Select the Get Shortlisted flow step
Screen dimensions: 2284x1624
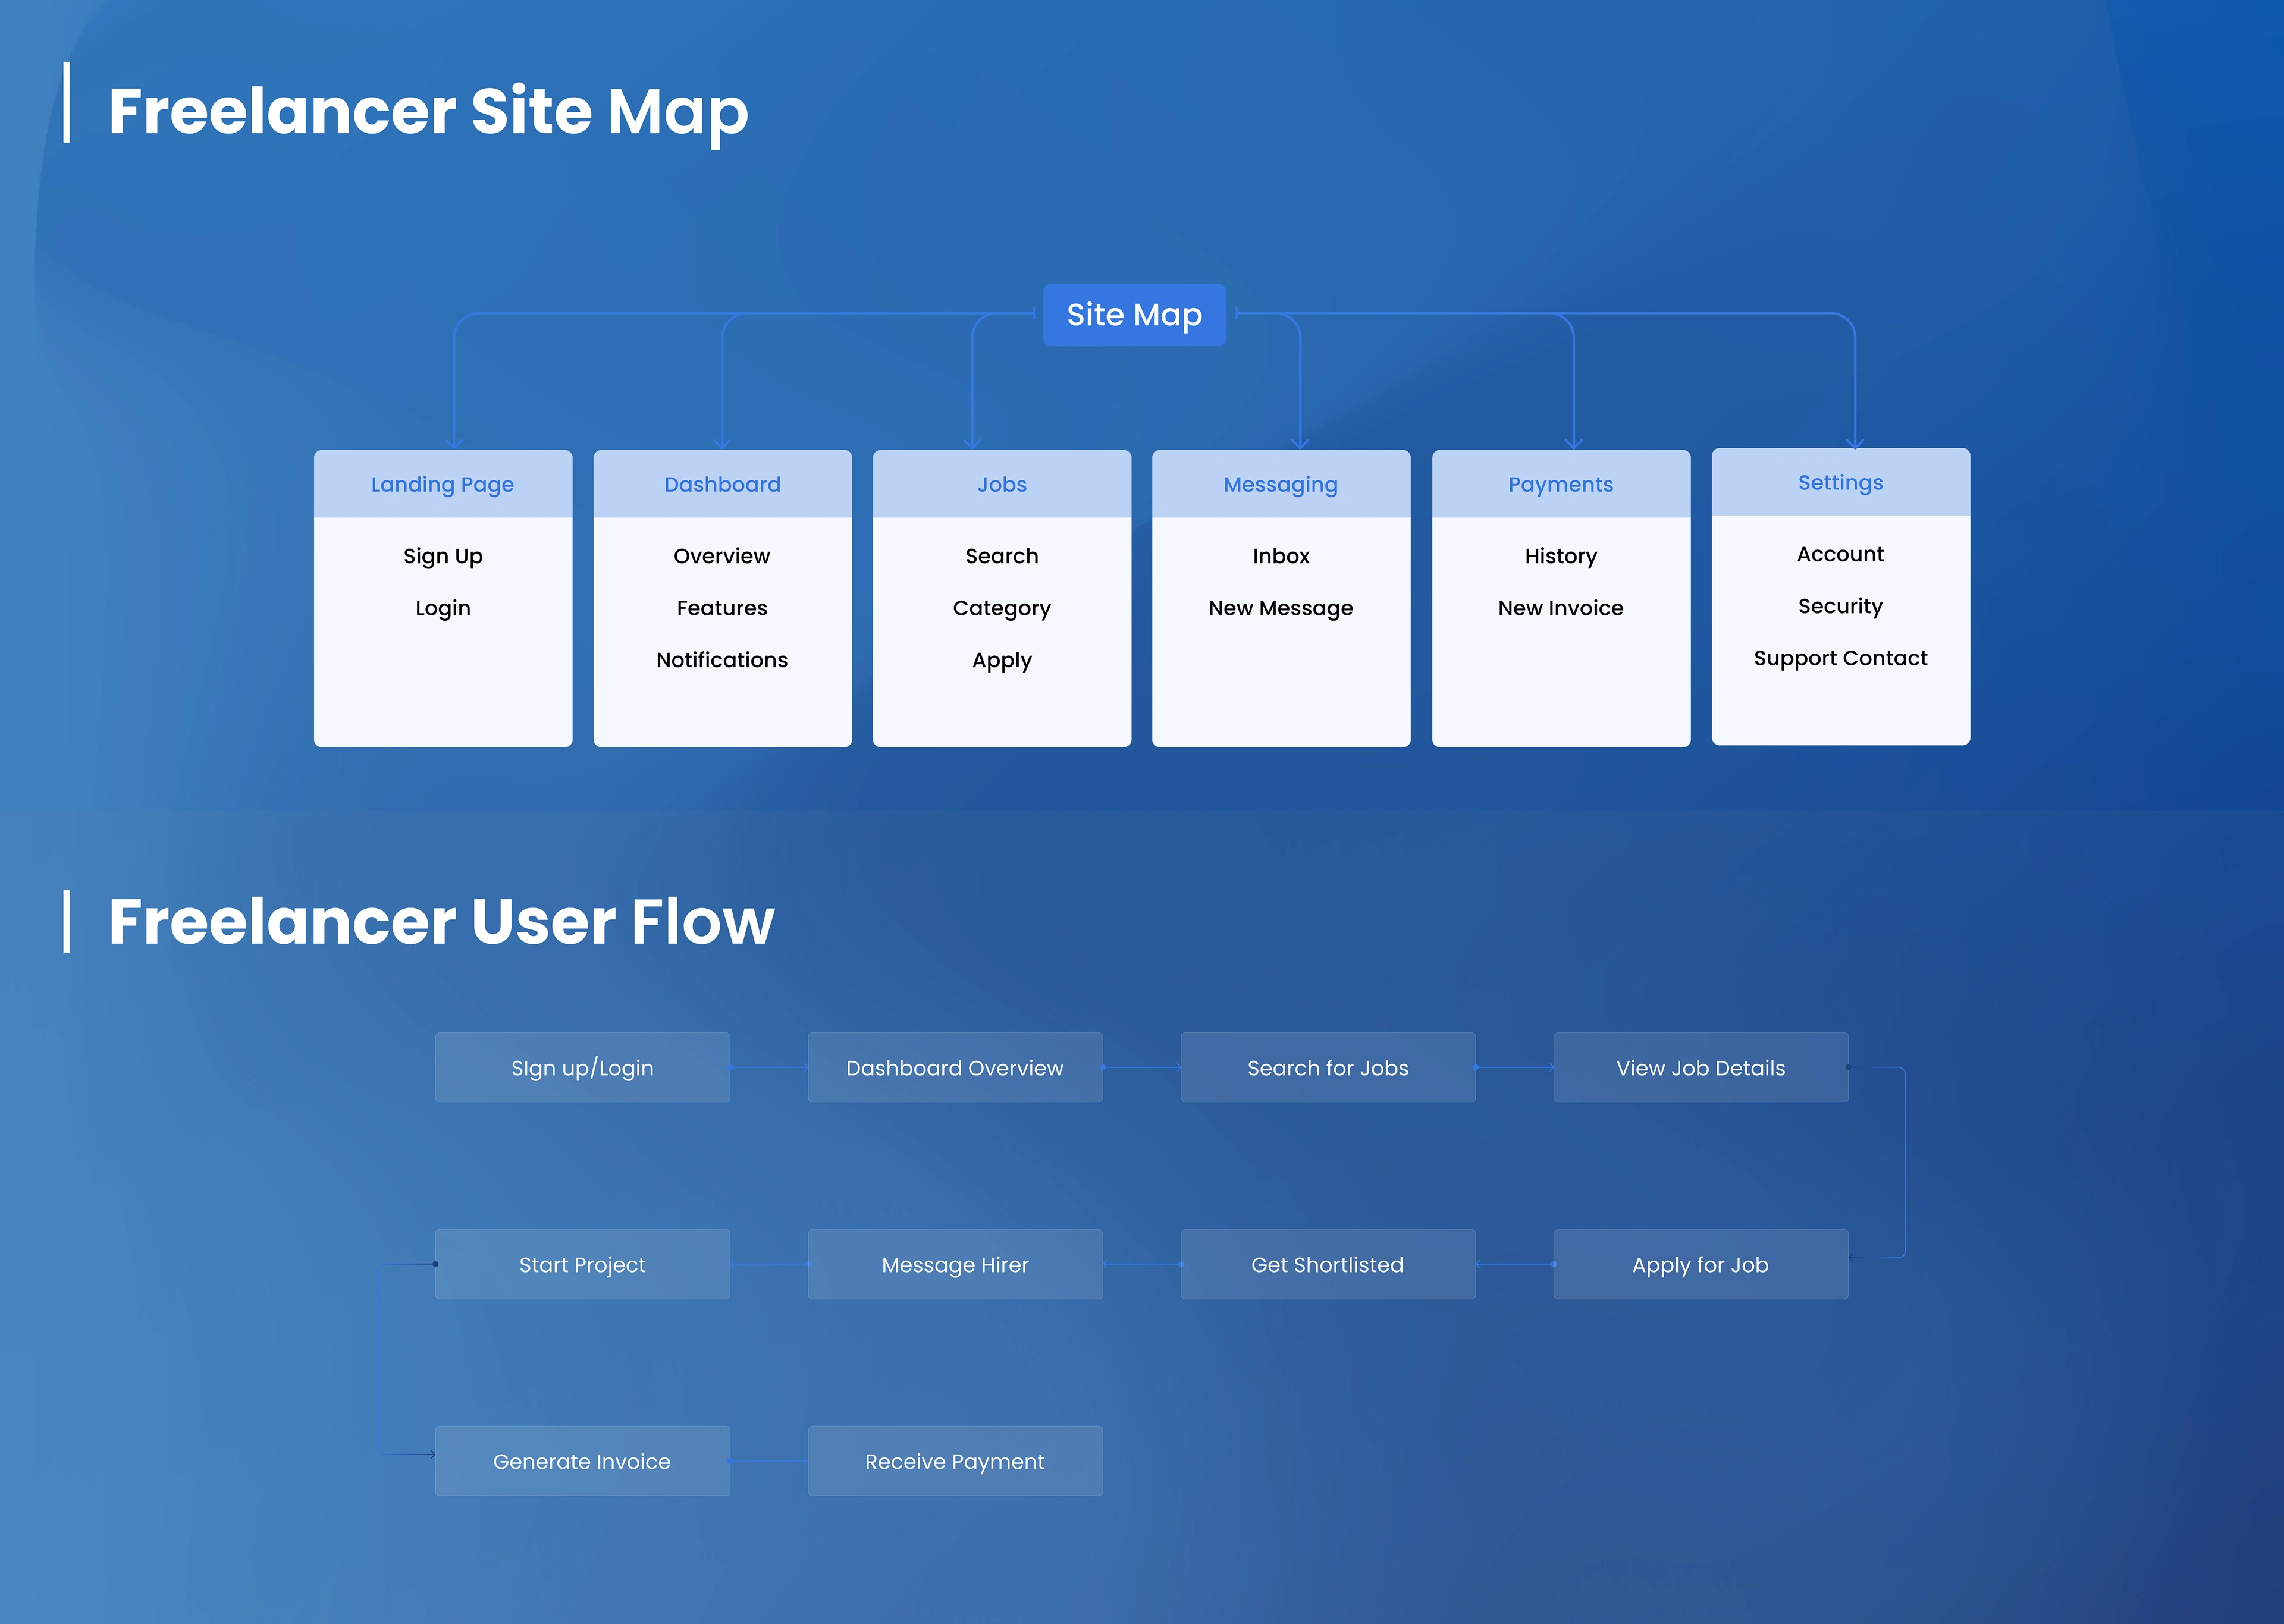pyautogui.click(x=1328, y=1264)
